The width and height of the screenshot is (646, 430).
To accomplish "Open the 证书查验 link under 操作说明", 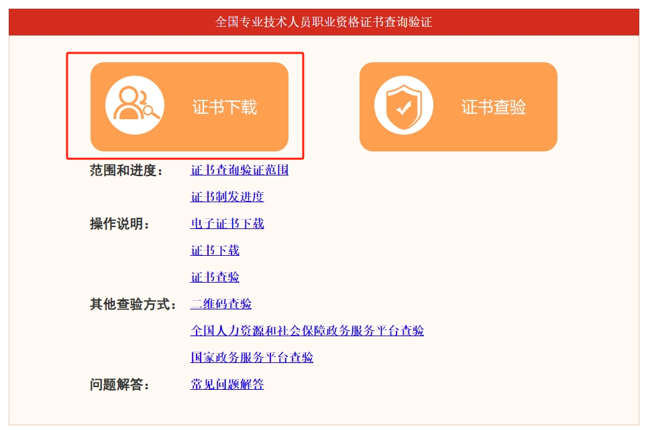I will click(215, 277).
